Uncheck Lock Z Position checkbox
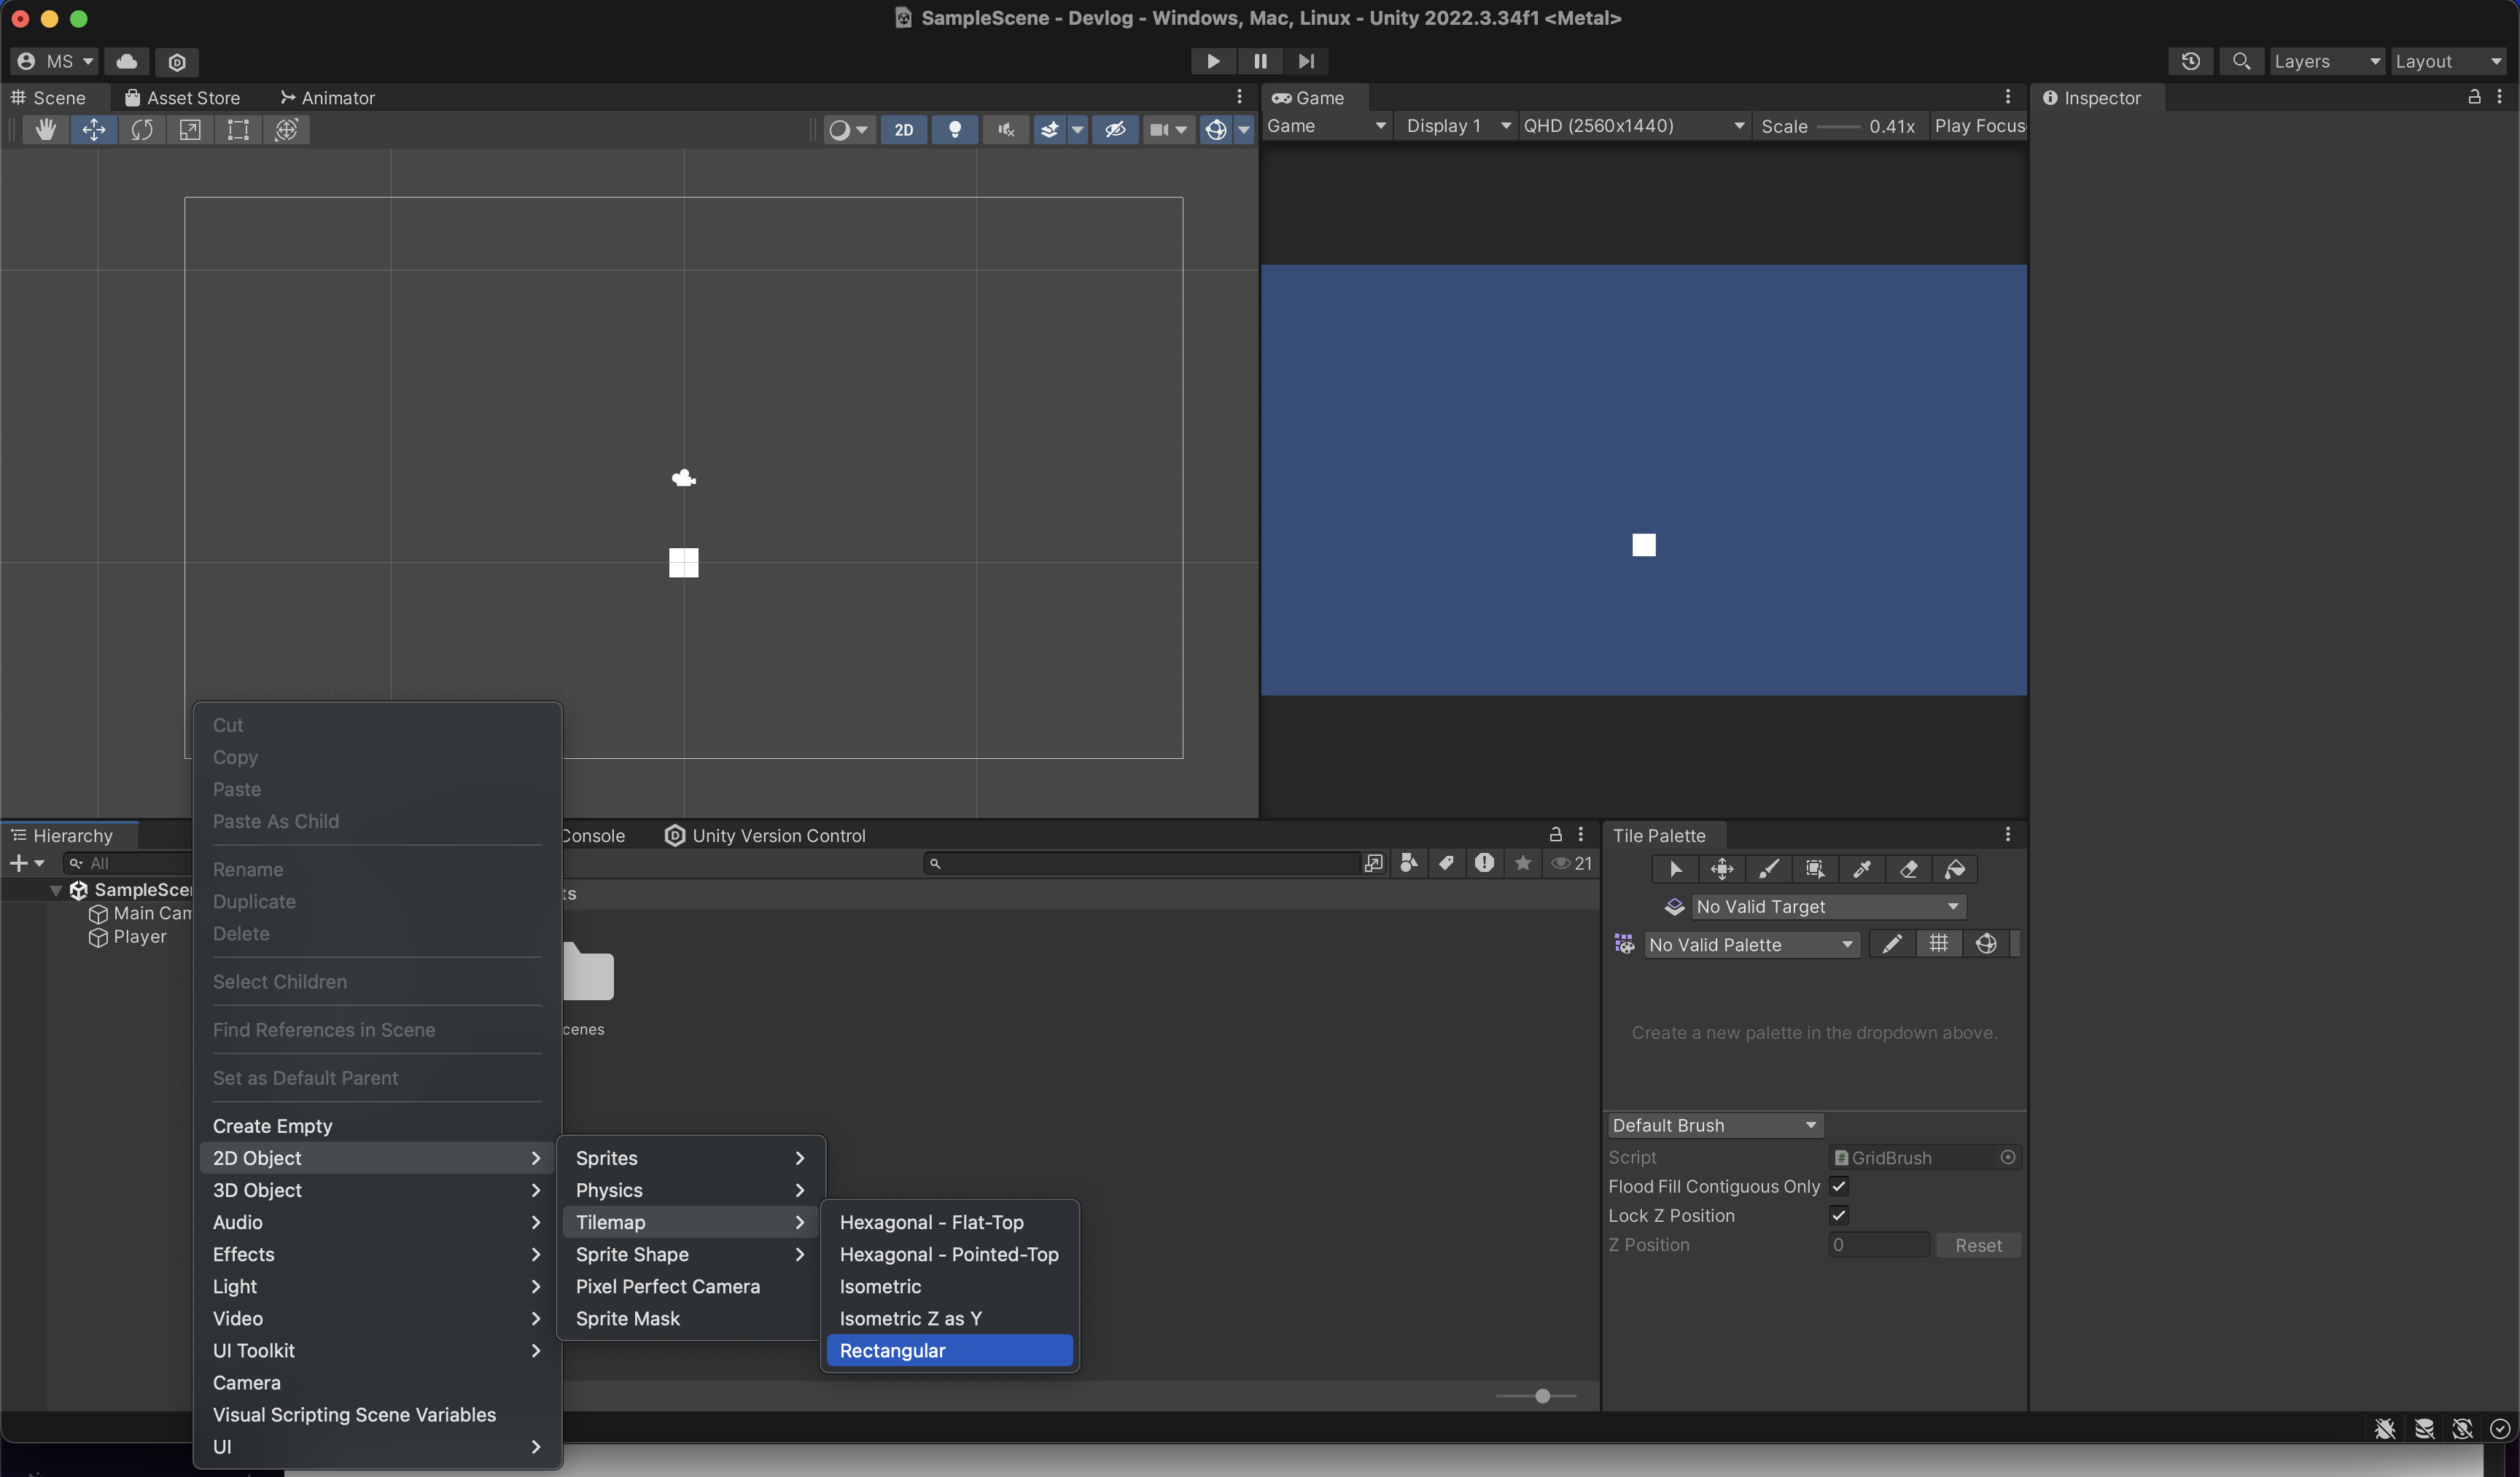The image size is (2520, 1477). click(x=1838, y=1215)
